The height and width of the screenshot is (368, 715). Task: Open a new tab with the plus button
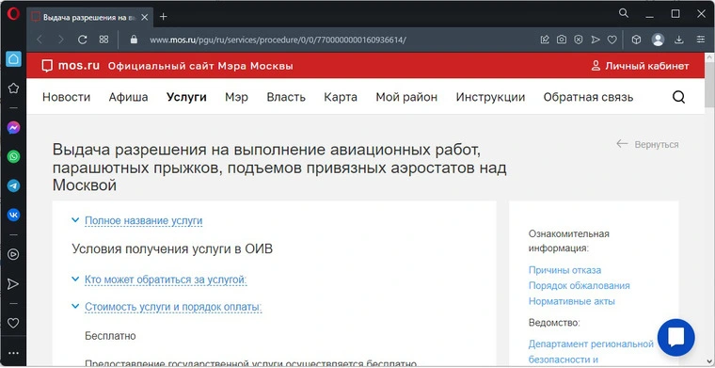(x=164, y=17)
